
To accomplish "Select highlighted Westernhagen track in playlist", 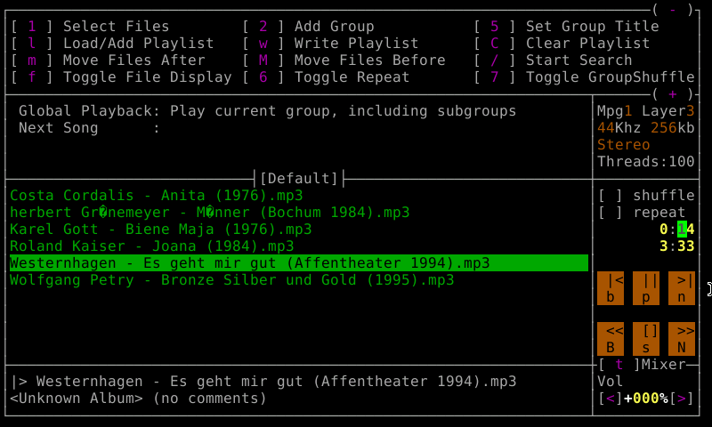I will (x=299, y=263).
